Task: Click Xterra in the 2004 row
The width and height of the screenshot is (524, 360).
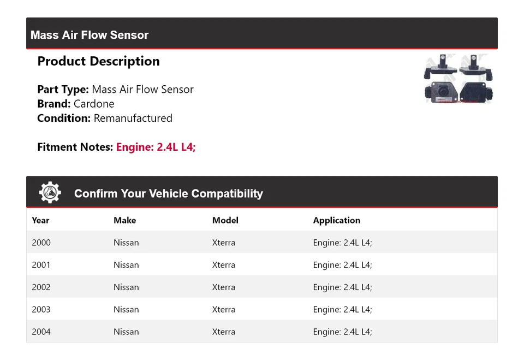Action: coord(223,332)
